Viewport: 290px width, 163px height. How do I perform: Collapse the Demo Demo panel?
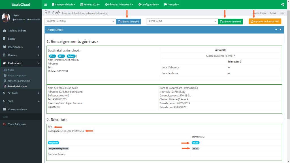pos(276,29)
